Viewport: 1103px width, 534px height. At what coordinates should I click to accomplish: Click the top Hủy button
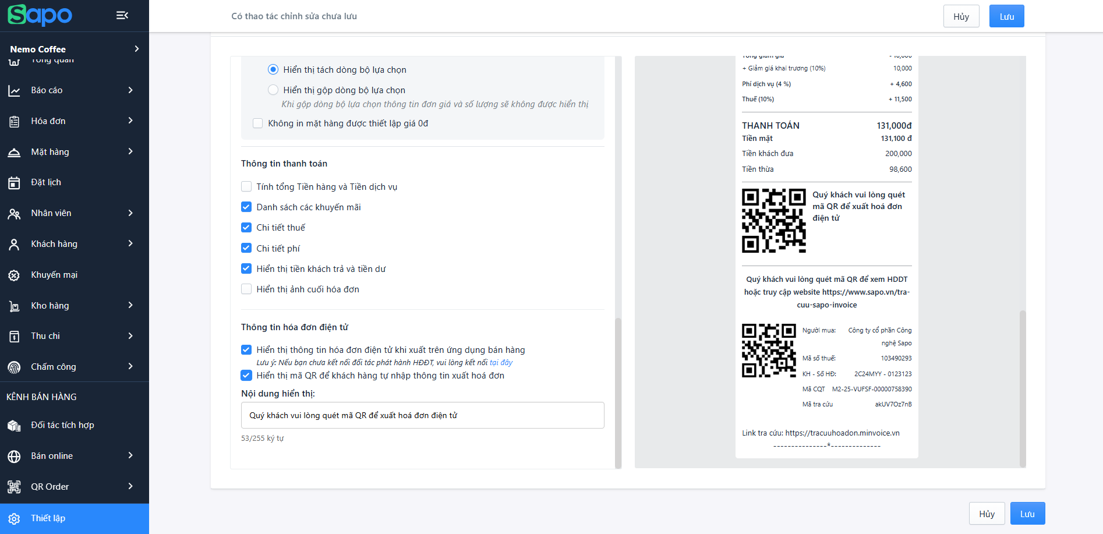[961, 16]
